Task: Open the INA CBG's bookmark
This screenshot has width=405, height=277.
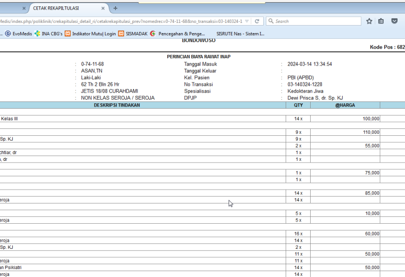Action: [48, 34]
